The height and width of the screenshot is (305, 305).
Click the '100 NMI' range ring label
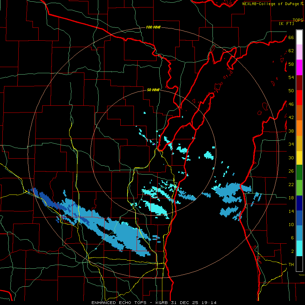pos(153,27)
